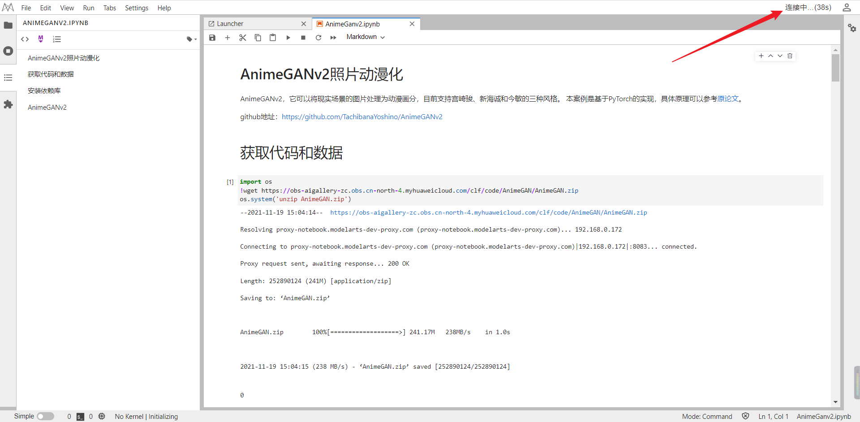Insert a cell below with the toolbar plus
The image size is (860, 422).
tap(228, 38)
